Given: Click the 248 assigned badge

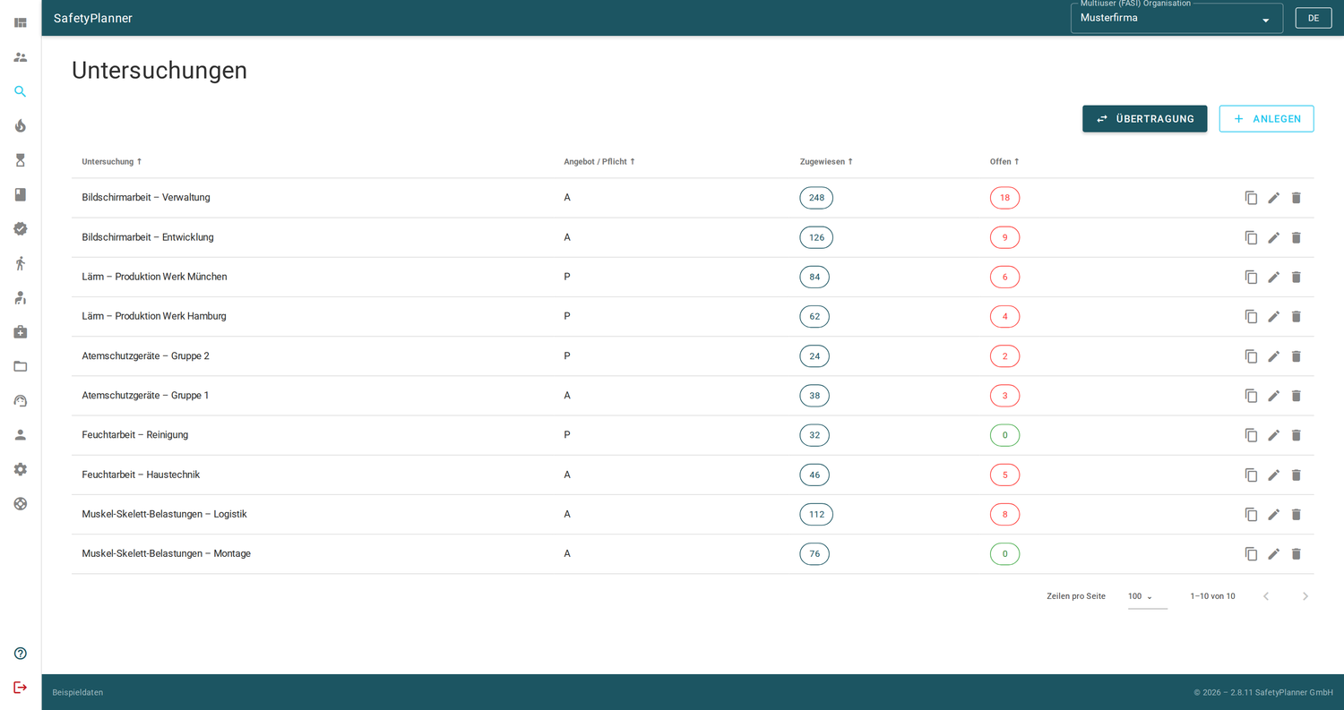Looking at the screenshot, I should [816, 198].
